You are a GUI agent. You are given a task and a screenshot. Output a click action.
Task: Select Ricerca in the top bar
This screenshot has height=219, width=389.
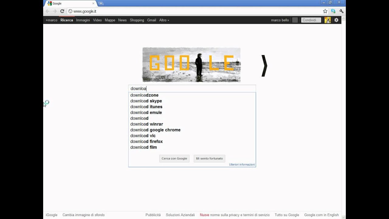pos(67,20)
